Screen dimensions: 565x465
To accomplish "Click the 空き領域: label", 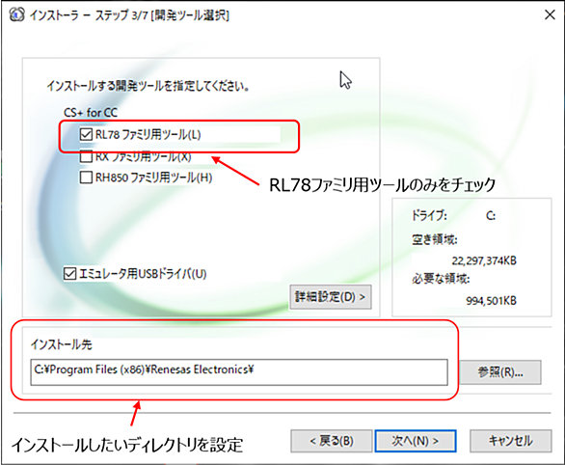I will 435,239.
